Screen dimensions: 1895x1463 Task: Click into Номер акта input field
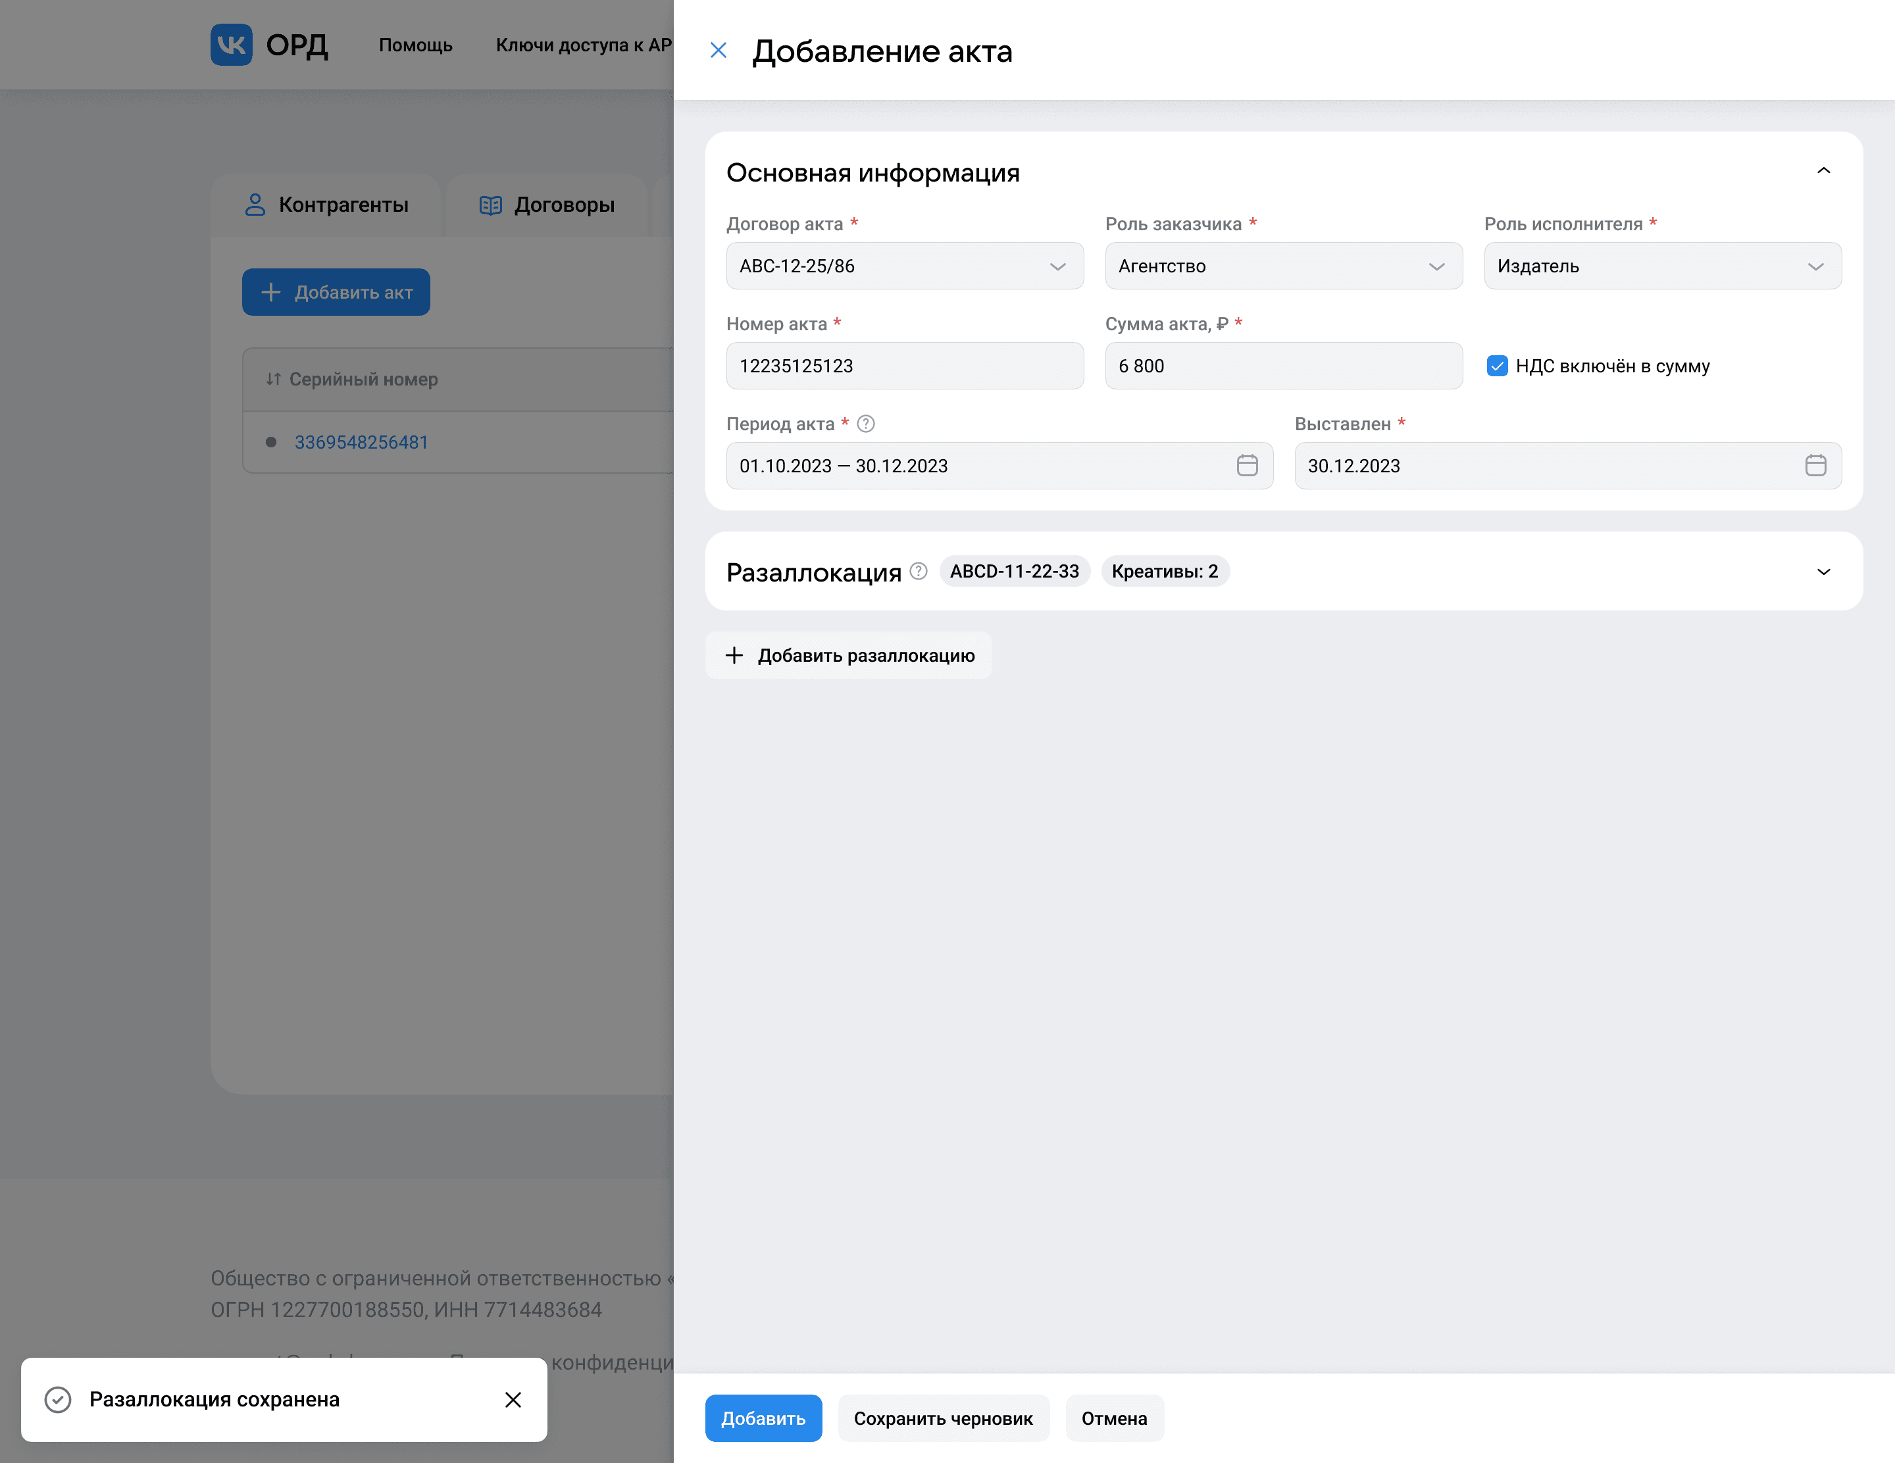coord(904,366)
